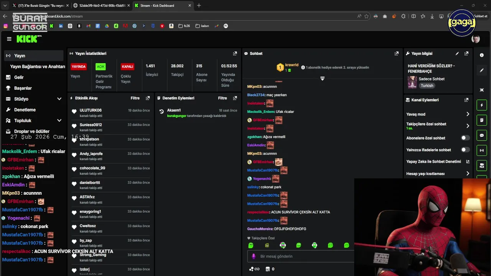Open a new browser tab

pyautogui.click(x=199, y=5)
